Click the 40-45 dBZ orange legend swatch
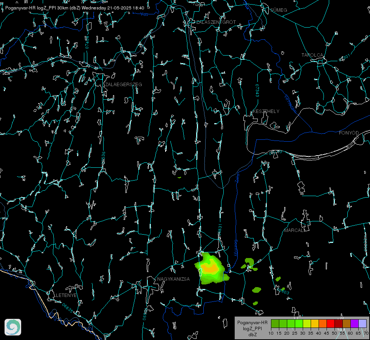The width and height of the screenshot is (370, 340). tap(323, 323)
